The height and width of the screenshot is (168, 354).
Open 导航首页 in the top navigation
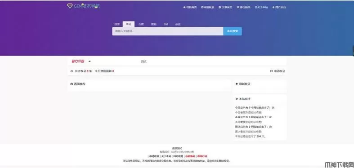190,7
